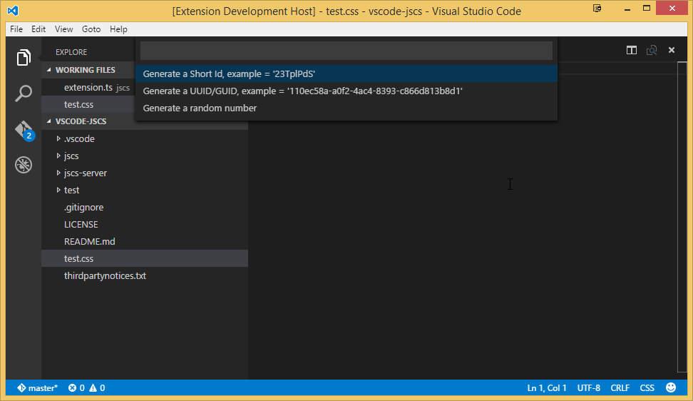Viewport: 693px width, 401px height.
Task: Click the title bar icon left of minimize
Action: (597, 9)
